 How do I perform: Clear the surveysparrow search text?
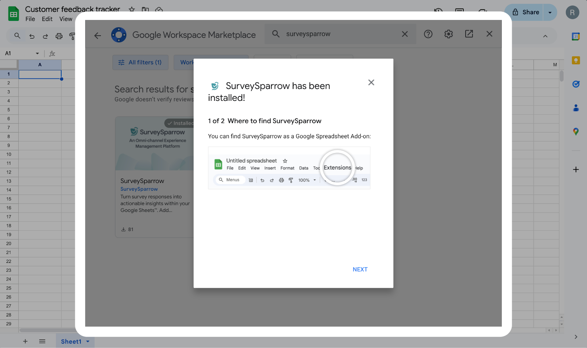click(405, 34)
